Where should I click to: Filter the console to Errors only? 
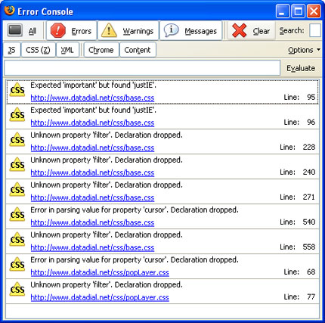tap(72, 31)
